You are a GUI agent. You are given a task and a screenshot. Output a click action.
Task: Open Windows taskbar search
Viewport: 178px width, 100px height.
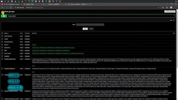pos(5,1)
